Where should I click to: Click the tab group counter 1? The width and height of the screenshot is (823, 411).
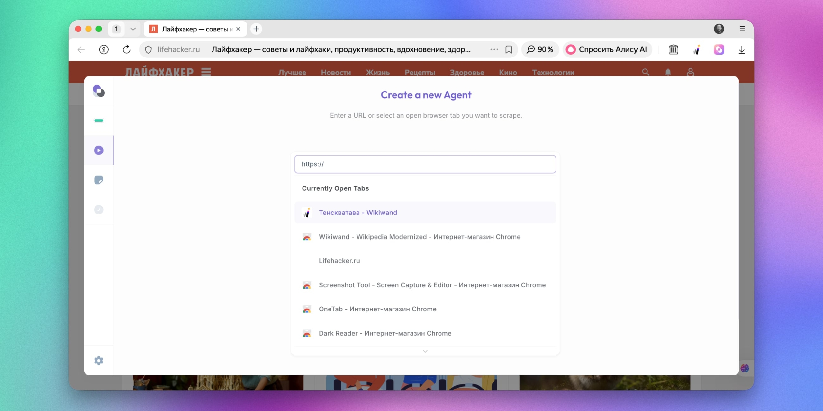(x=116, y=29)
